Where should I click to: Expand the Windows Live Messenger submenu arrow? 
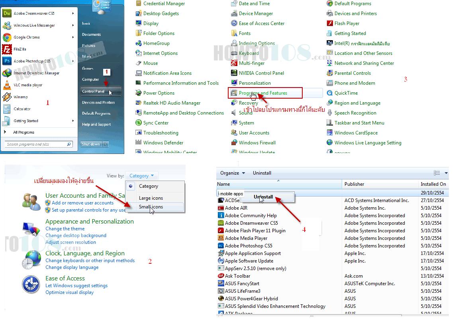(73, 25)
